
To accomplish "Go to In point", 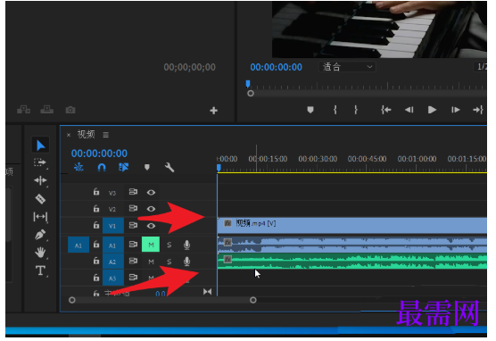I will tap(386, 110).
